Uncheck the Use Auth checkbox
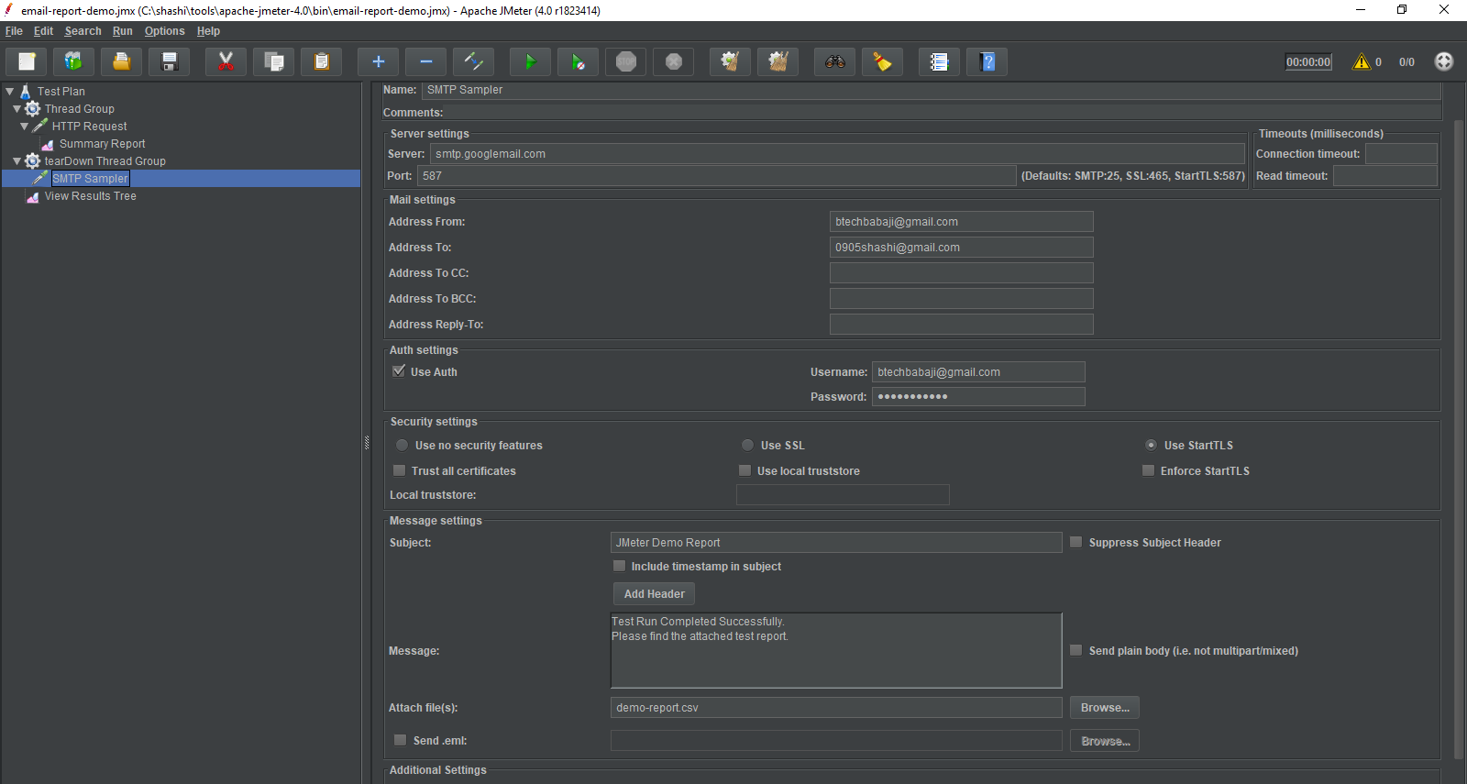This screenshot has width=1467, height=784. coord(399,371)
